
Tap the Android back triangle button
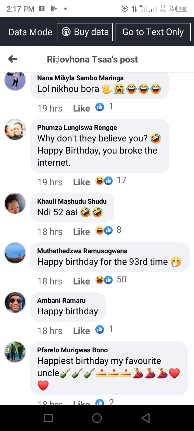click(145, 418)
